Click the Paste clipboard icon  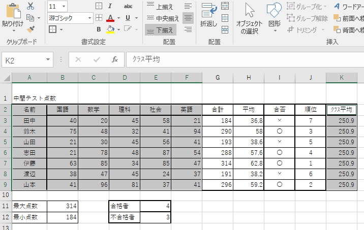(x=13, y=11)
